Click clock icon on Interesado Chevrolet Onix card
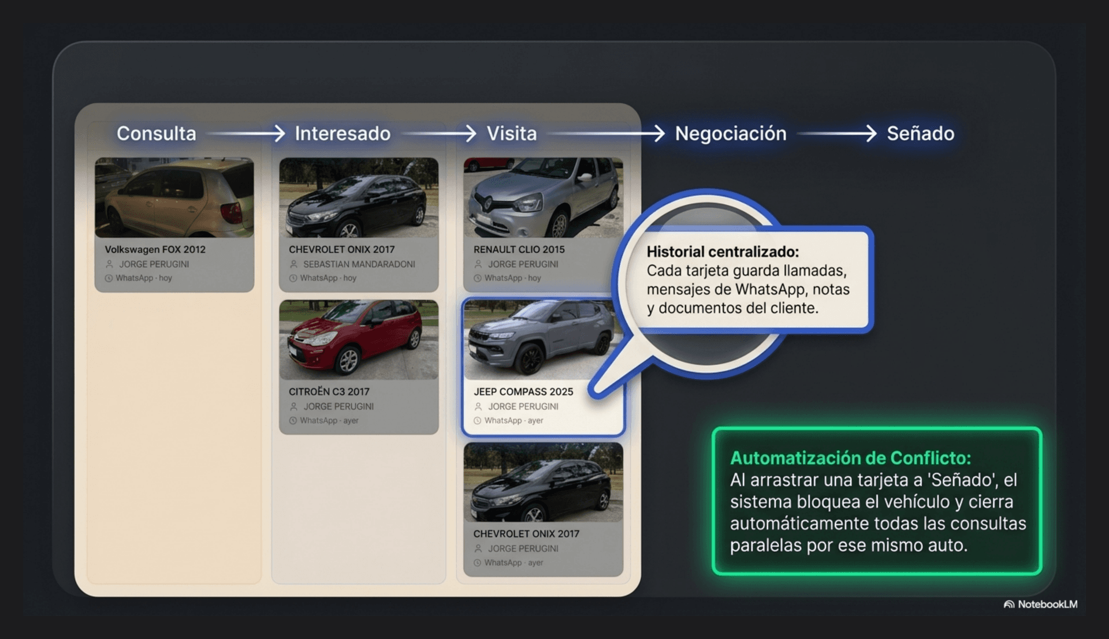 [293, 278]
